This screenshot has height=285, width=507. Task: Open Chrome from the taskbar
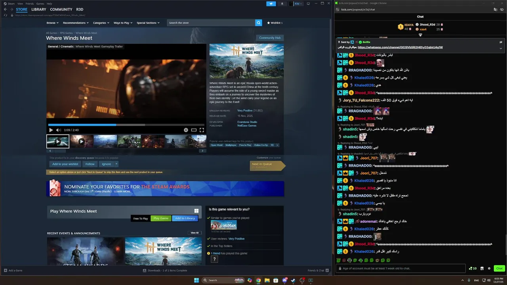[x=258, y=280]
